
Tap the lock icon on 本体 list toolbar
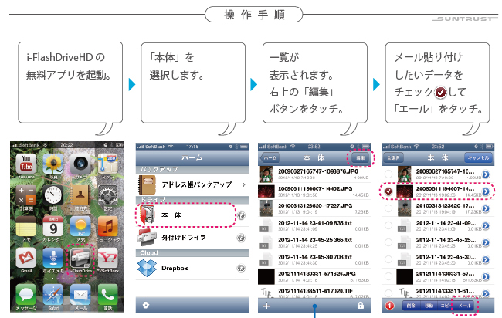(361, 306)
